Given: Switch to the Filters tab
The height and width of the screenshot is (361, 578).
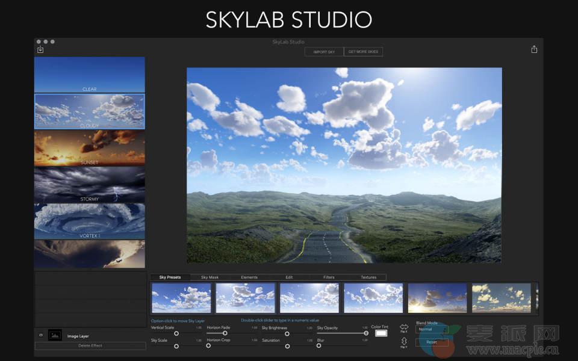Looking at the screenshot, I should click(x=329, y=277).
